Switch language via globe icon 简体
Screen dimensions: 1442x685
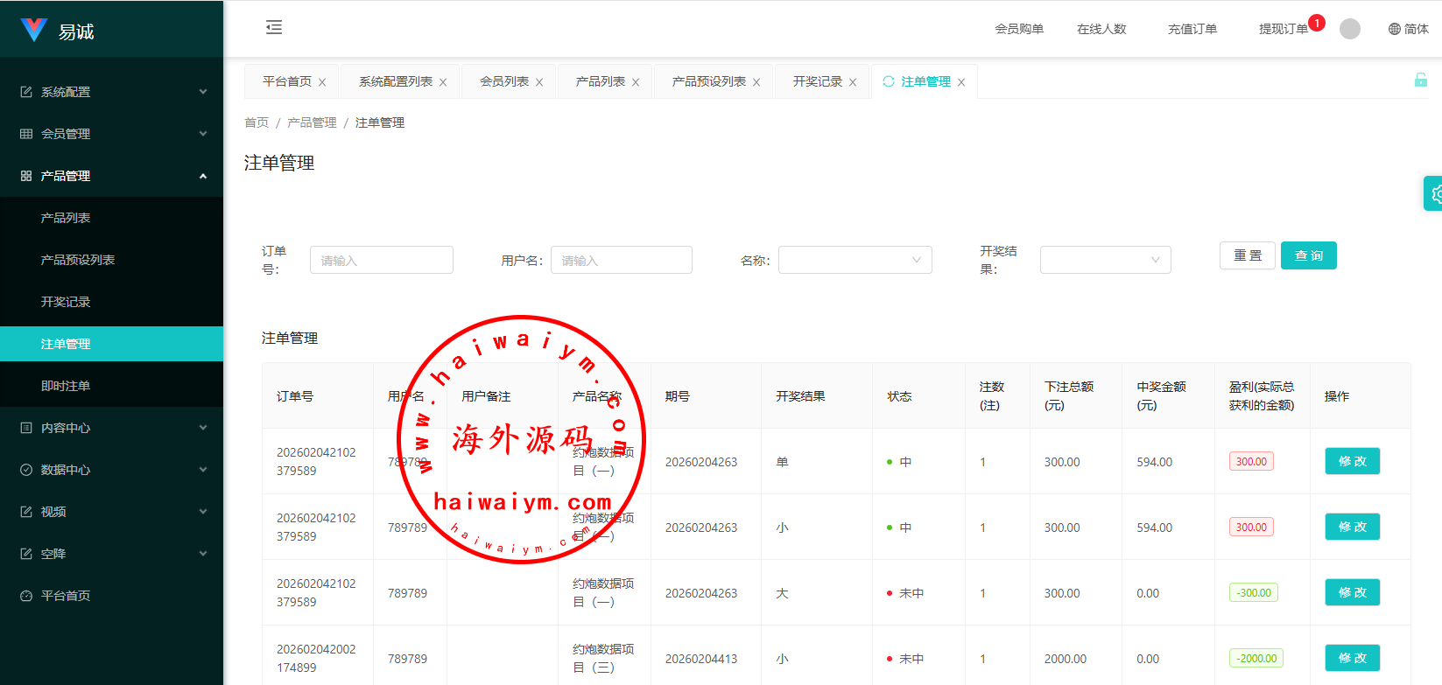pyautogui.click(x=1408, y=29)
